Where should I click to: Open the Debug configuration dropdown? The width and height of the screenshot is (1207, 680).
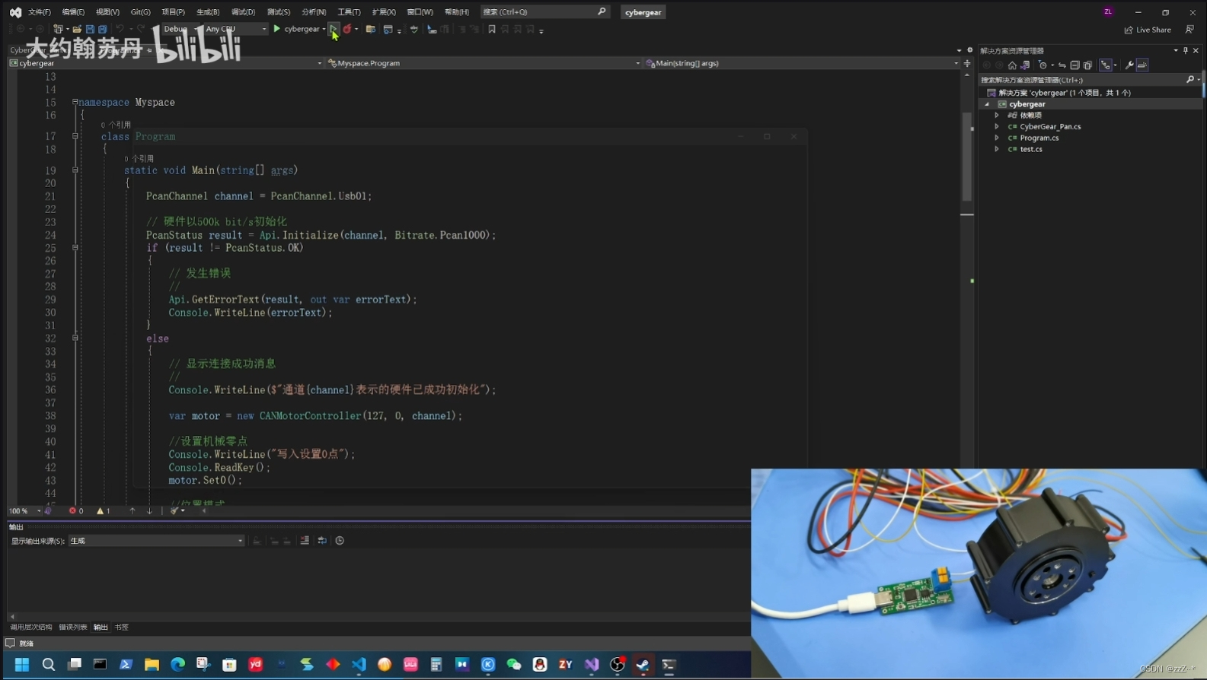[180, 29]
